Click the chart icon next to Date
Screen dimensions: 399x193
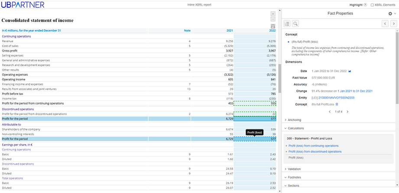(x=350, y=71)
